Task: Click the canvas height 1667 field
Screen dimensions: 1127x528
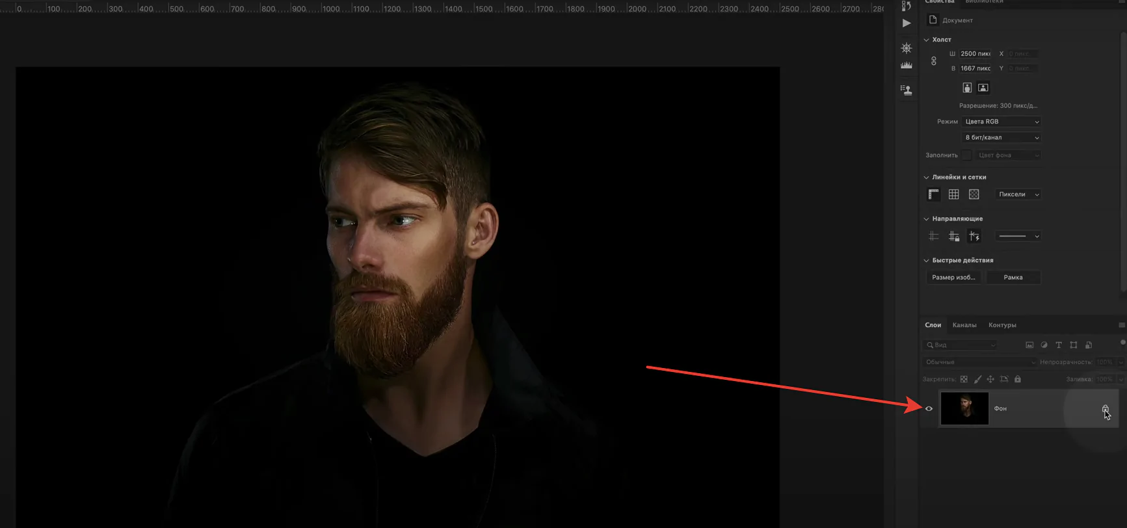Action: 975,68
